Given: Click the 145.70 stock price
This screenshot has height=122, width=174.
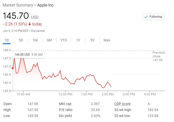Looking at the screenshot, I should [16, 16].
